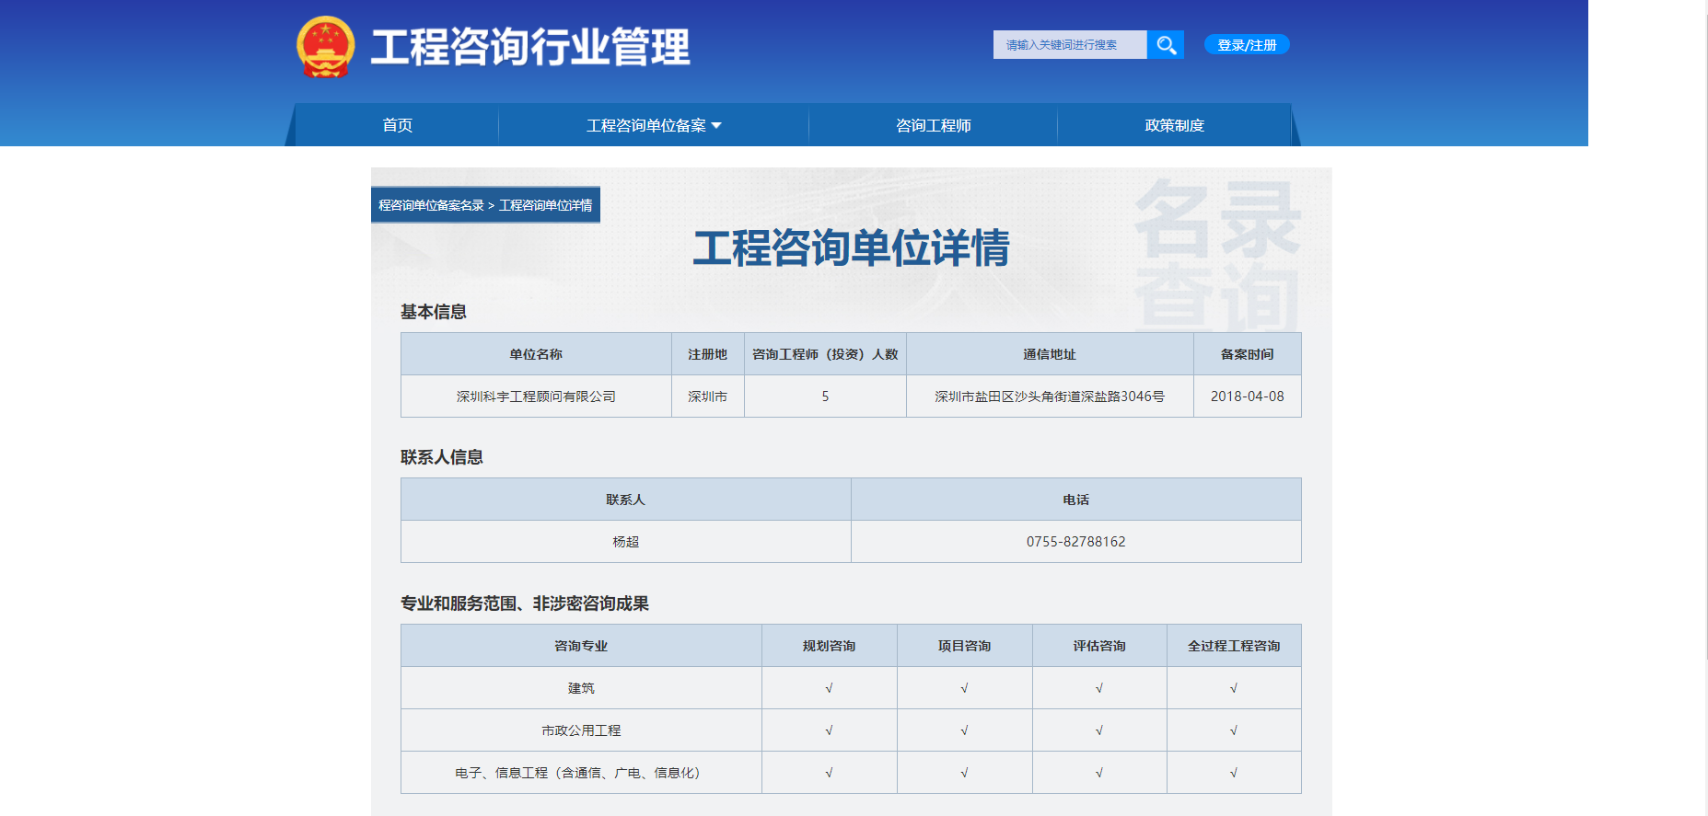Viewport: 1708px width, 816px height.
Task: Click the 联系人信息 section heading
Action: tap(442, 457)
